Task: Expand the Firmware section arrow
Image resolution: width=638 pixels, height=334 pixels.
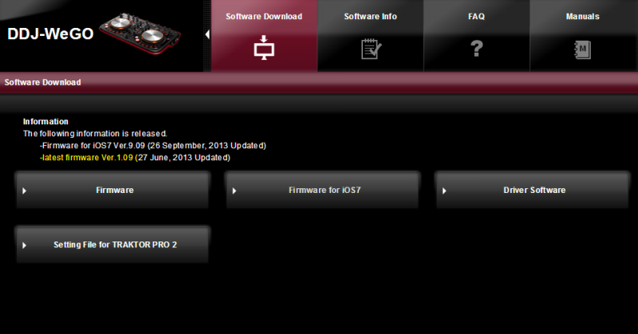Action: [x=25, y=191]
